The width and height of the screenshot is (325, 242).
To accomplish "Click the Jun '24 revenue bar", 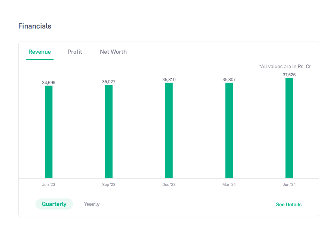I will pyautogui.click(x=289, y=128).
